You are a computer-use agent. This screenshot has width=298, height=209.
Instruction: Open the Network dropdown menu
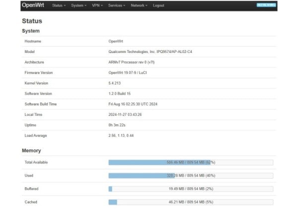click(139, 5)
